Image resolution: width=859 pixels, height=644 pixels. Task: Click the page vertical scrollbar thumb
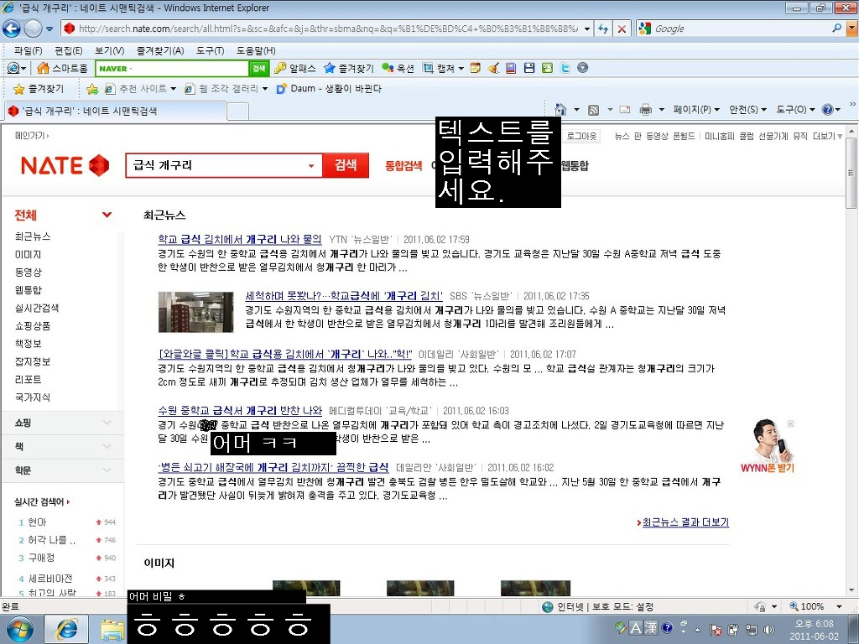(x=851, y=173)
